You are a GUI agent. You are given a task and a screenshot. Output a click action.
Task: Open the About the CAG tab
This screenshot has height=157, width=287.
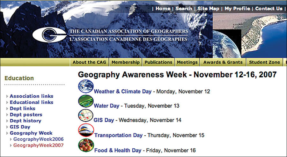pyautogui.click(x=89, y=62)
